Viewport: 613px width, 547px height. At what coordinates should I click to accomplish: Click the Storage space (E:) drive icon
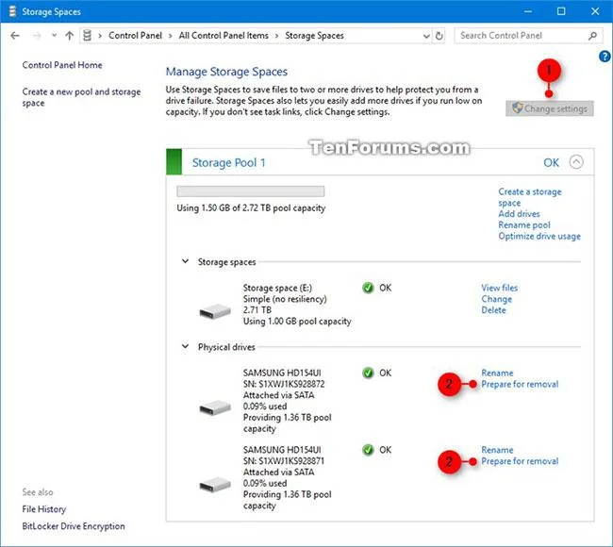tap(215, 311)
